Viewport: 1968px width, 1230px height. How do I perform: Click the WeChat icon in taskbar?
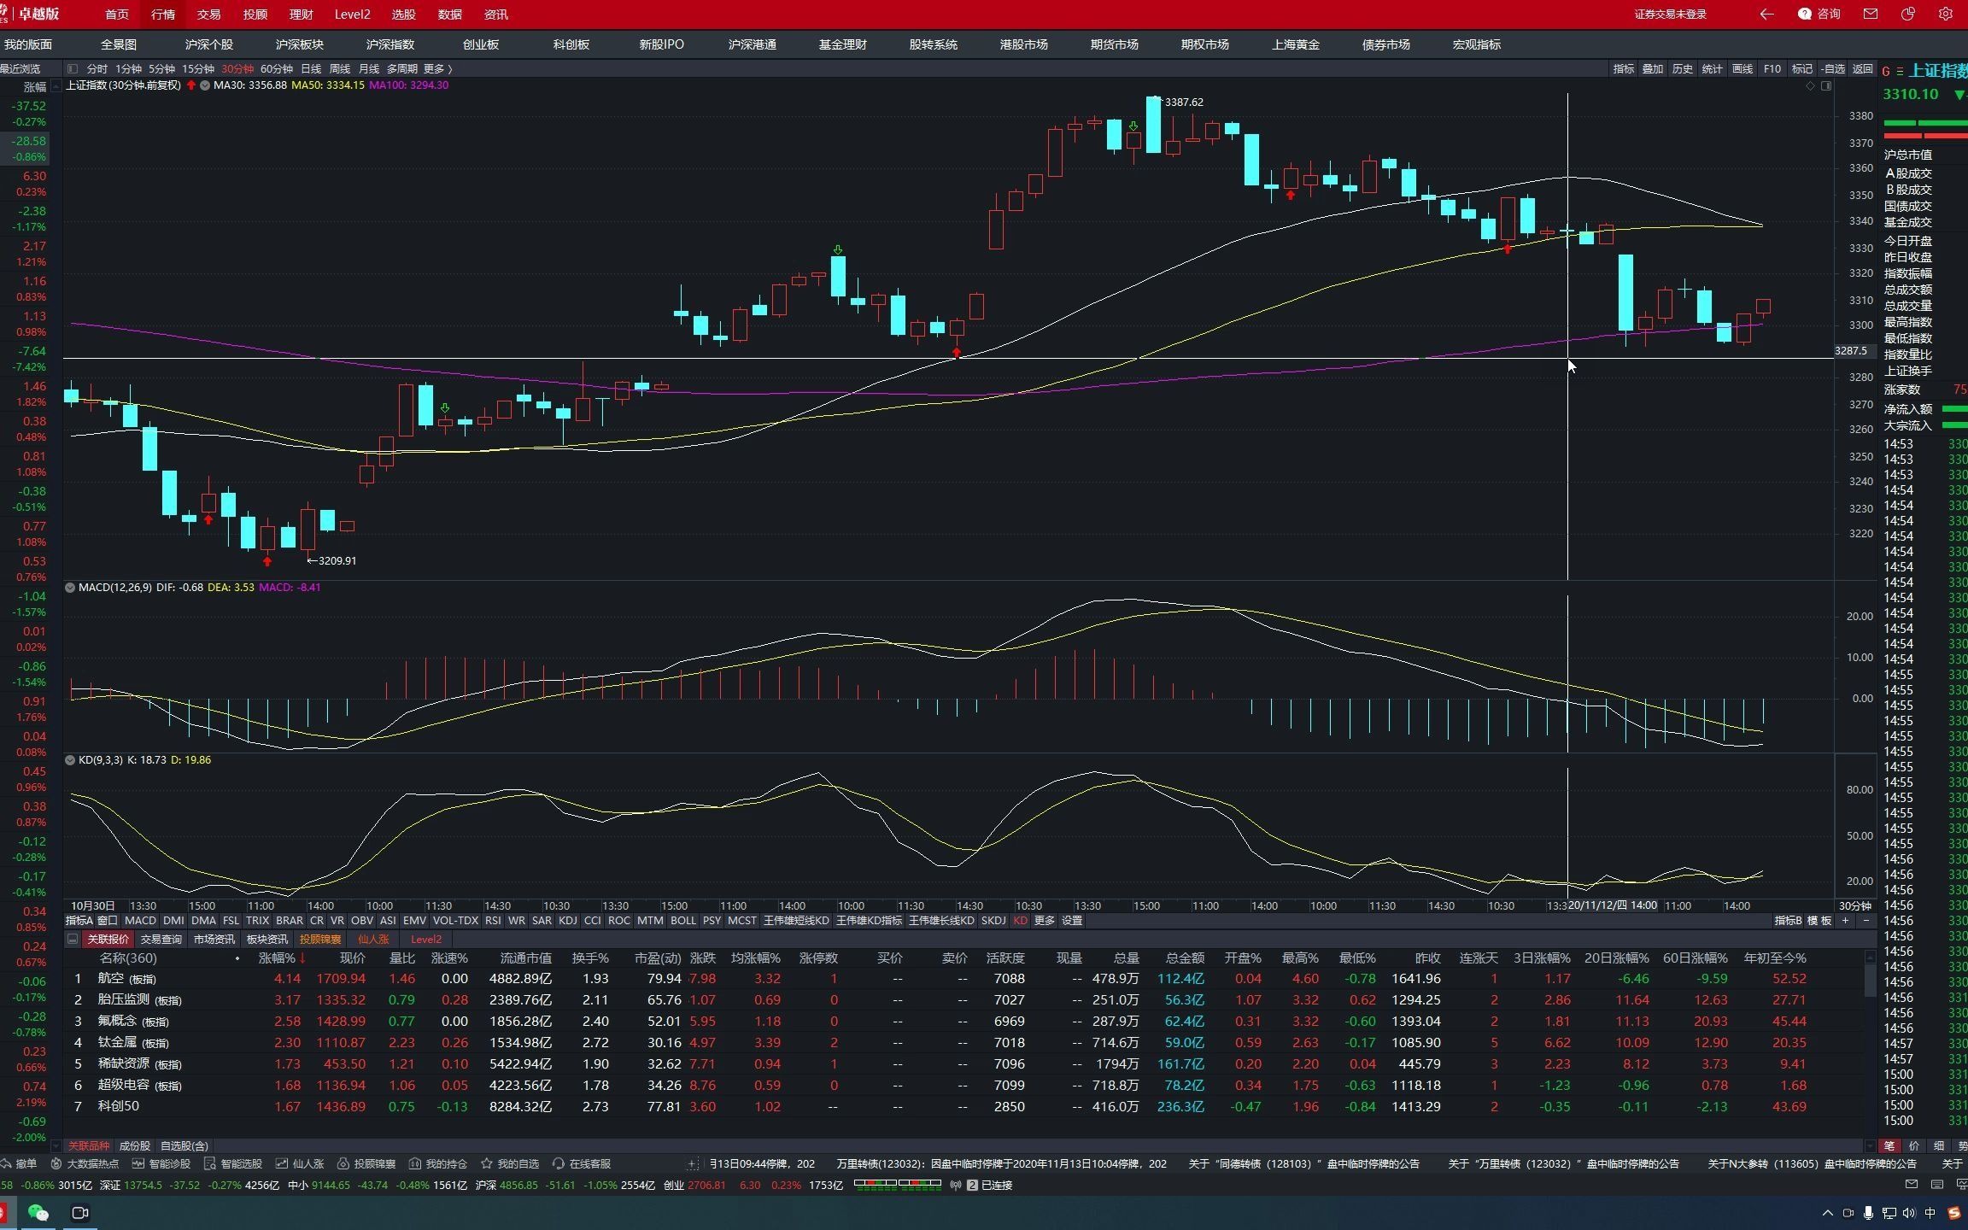pyautogui.click(x=38, y=1212)
